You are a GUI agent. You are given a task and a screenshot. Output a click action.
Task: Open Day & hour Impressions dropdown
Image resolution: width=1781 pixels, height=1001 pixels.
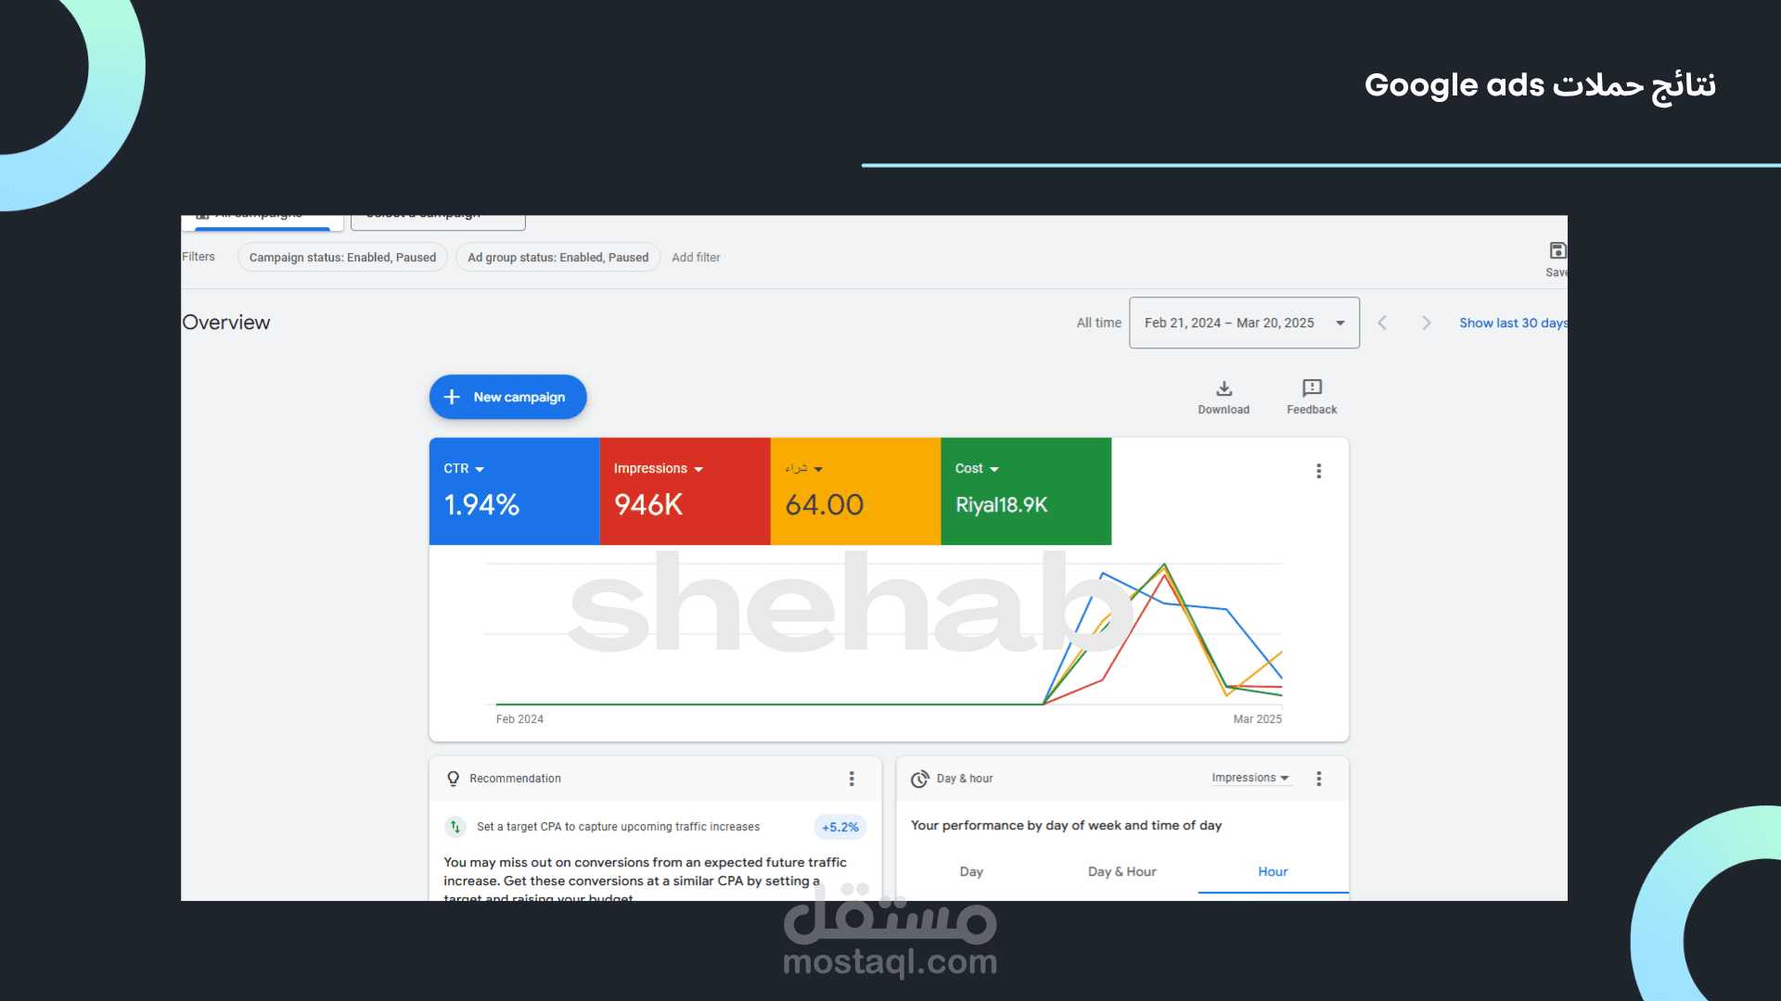point(1249,778)
